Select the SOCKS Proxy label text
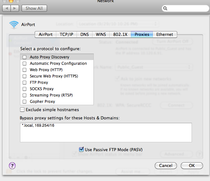Screen dimensions: 210x181 (42, 89)
